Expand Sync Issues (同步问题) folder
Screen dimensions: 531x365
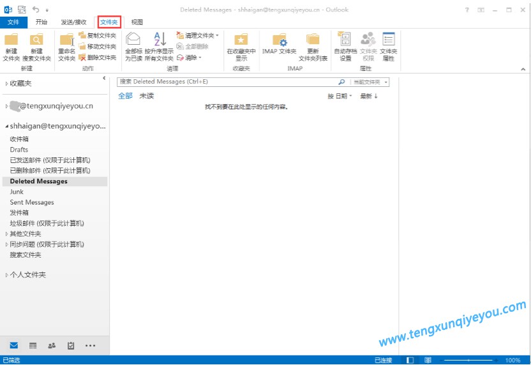[x=6, y=244]
